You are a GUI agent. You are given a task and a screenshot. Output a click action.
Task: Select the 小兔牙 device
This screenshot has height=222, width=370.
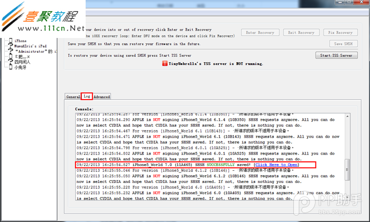click(20, 67)
